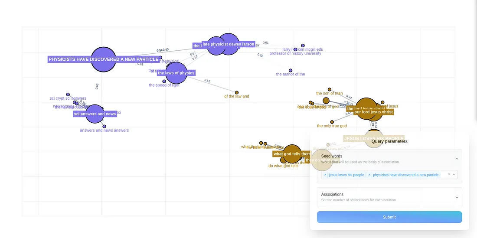Select the 'sci answers and news' node
The width and height of the screenshot is (477, 238).
95,114
